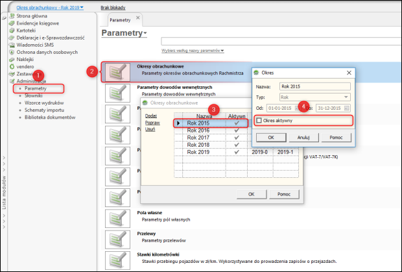Click Pomoc in the Okres dialog
Viewport: 402px width, 272px height.
tap(337, 137)
